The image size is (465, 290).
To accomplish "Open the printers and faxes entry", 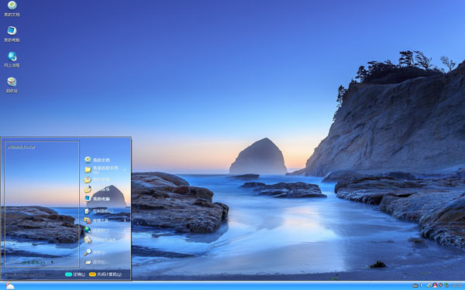I will click(x=100, y=240).
